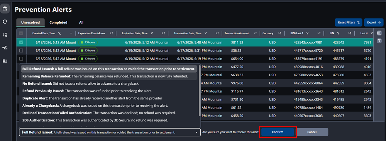Sort the Currency column
The image size is (386, 141).
pyautogui.click(x=279, y=33)
